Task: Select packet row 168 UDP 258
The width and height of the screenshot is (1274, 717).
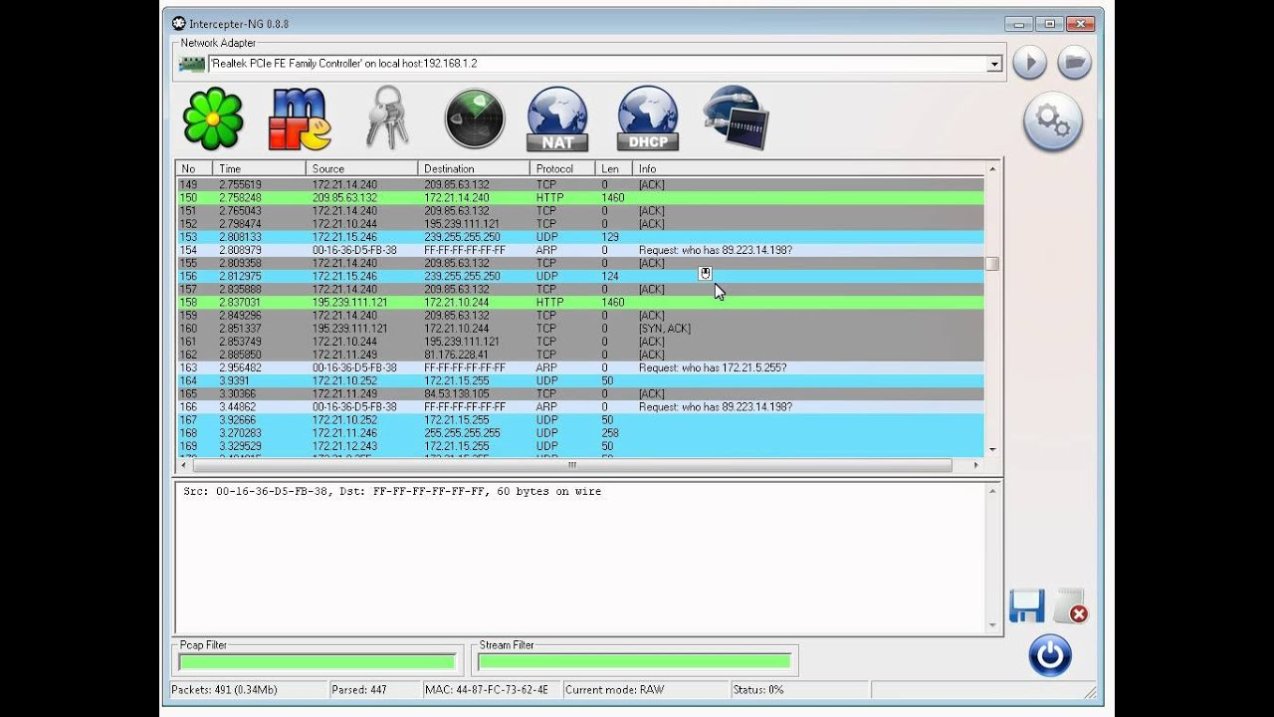Action: pyautogui.click(x=580, y=433)
